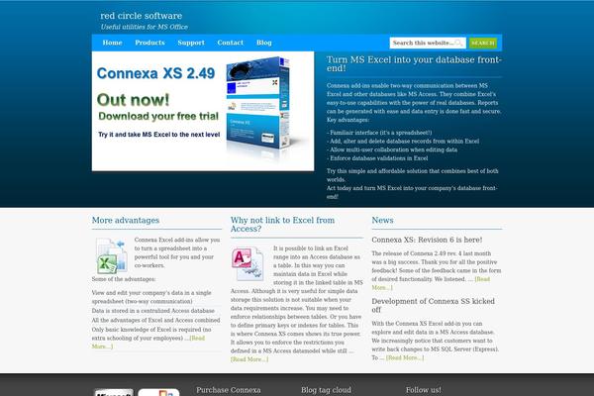This screenshot has height=396, width=594.
Task: Click the Connexa XS 2.49 banner
Action: pyautogui.click(x=203, y=111)
